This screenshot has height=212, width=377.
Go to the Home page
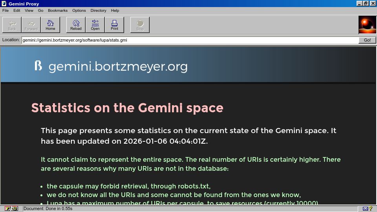tap(50, 25)
